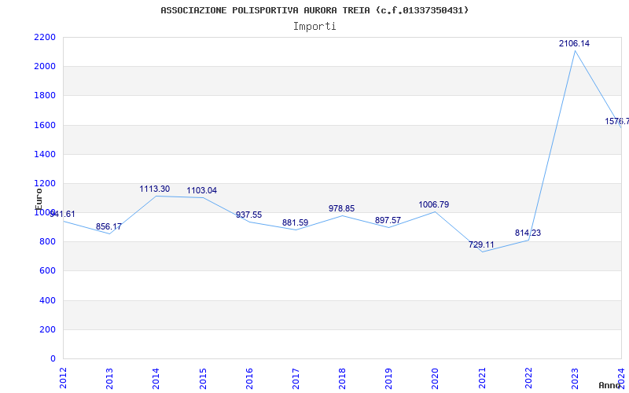629x393 pixels.
Task: Click the x-axis year 2023
Action: click(x=575, y=379)
